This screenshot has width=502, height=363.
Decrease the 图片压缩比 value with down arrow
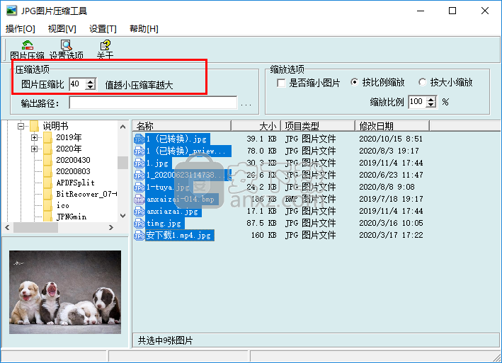(x=91, y=87)
